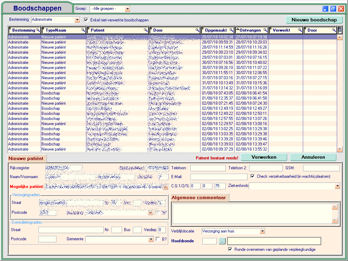Open the Groep dropdown
Image resolution: width=348 pixels, height=261 pixels.
127,9
